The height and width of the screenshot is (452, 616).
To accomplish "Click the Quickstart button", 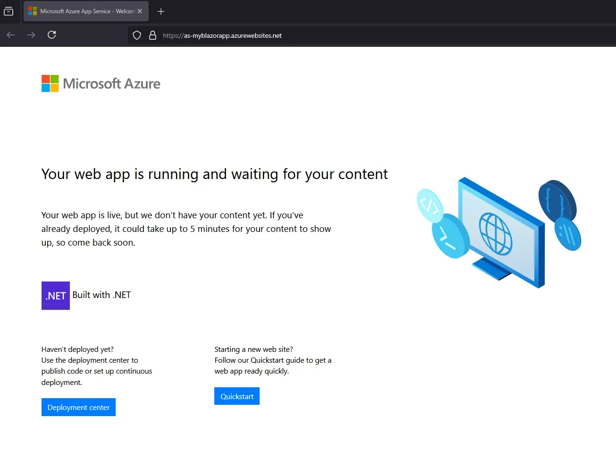I will [x=237, y=396].
